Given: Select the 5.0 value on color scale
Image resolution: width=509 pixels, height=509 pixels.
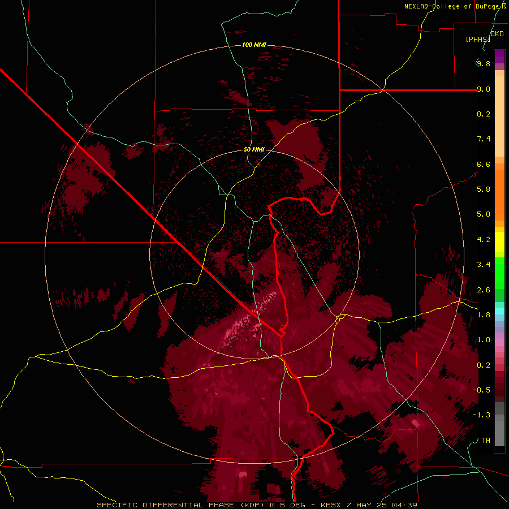Looking at the screenshot, I should tap(483, 214).
